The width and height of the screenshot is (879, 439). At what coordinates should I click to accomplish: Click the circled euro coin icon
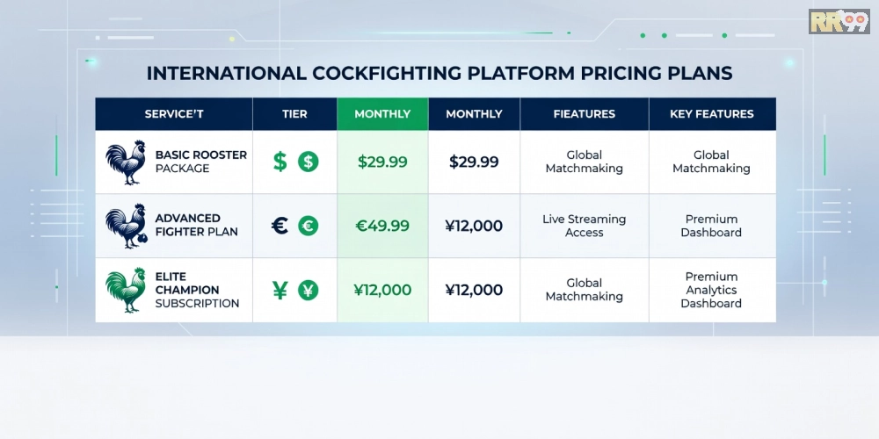(x=308, y=226)
